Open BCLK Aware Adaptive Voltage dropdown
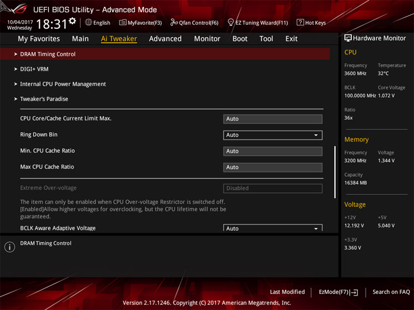This screenshot has width=414, height=310. pyautogui.click(x=273, y=228)
